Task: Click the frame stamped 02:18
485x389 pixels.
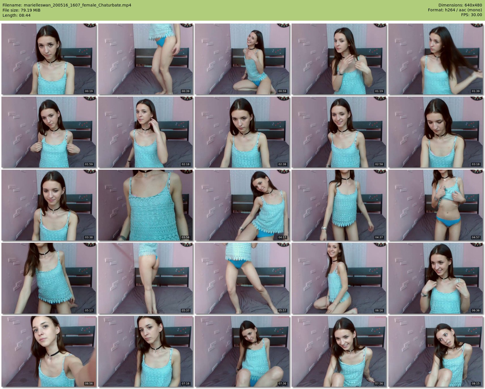Action: (145, 132)
